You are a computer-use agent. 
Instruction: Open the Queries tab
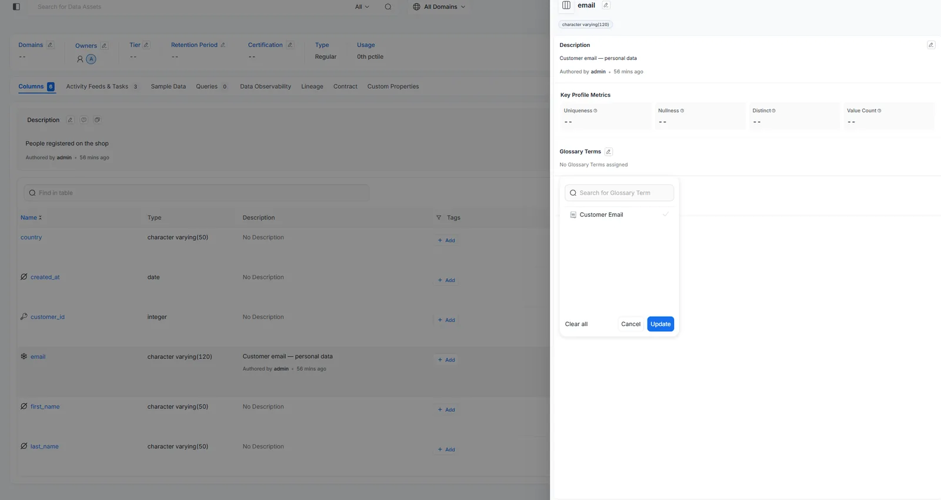[212, 86]
